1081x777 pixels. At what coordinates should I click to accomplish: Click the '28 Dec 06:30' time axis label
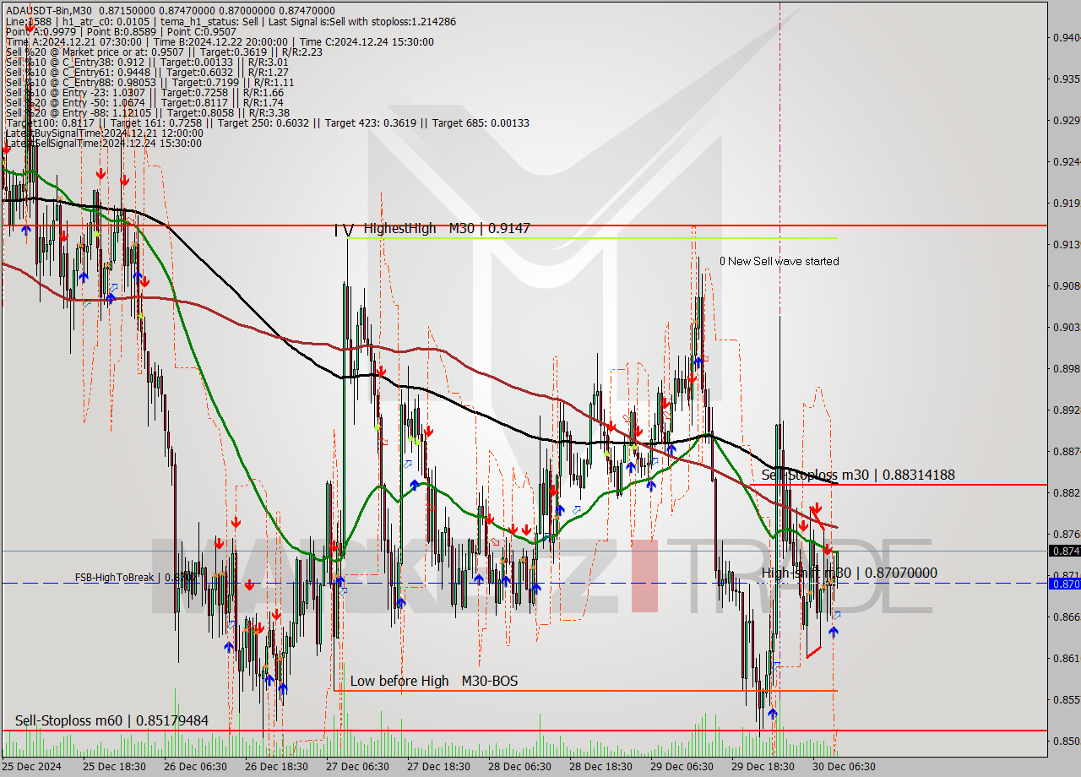tap(519, 767)
